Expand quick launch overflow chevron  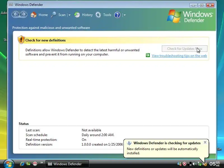[x=41, y=163]
